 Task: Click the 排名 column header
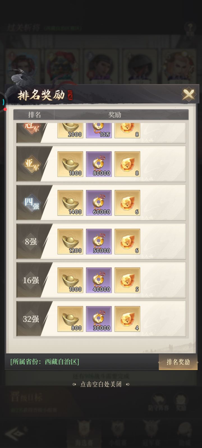(34, 115)
